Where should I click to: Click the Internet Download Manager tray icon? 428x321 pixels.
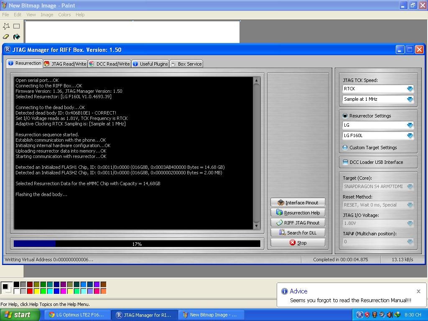[397, 315]
